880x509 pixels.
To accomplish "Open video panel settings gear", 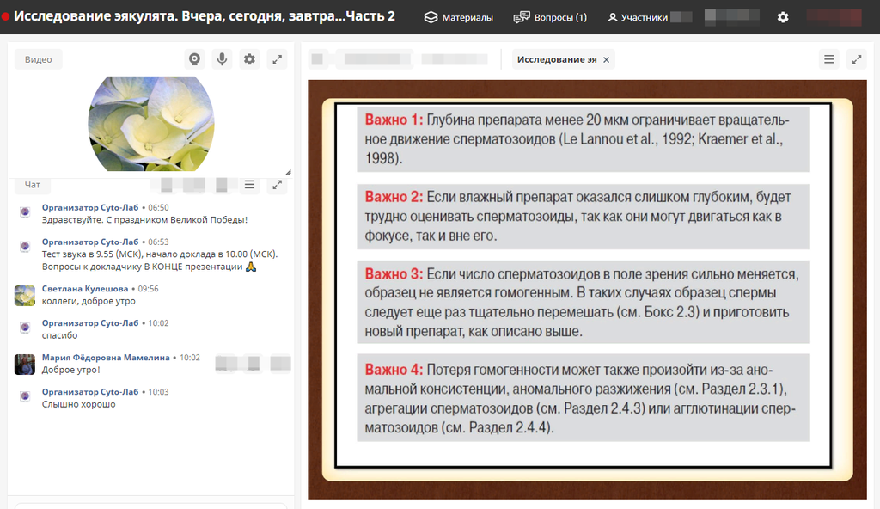I will pos(249,59).
